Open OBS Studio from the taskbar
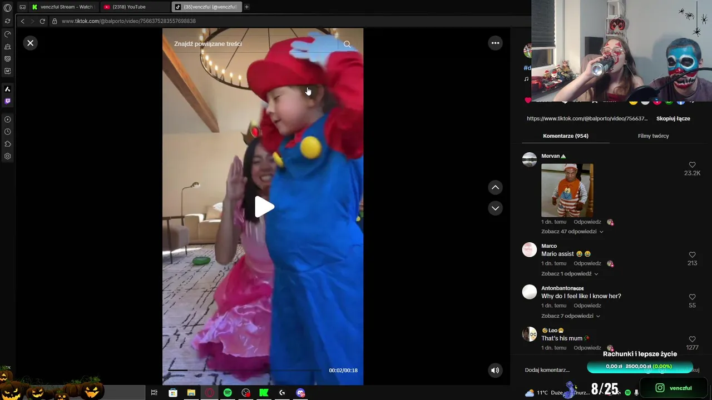 tap(246, 393)
